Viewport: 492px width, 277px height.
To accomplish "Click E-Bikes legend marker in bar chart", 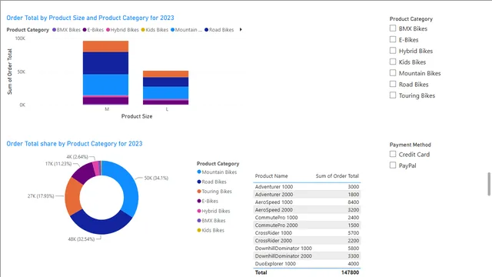I will tap(85, 30).
